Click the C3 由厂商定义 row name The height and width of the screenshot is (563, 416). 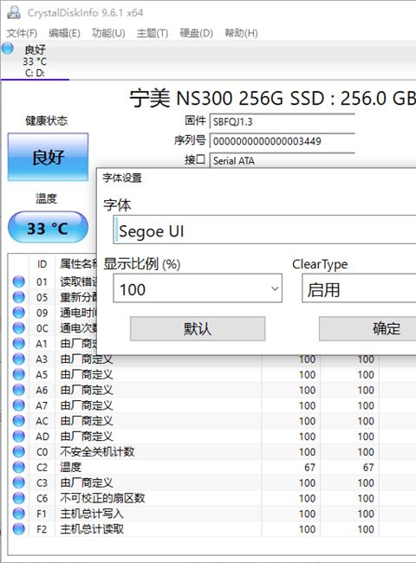point(87,482)
